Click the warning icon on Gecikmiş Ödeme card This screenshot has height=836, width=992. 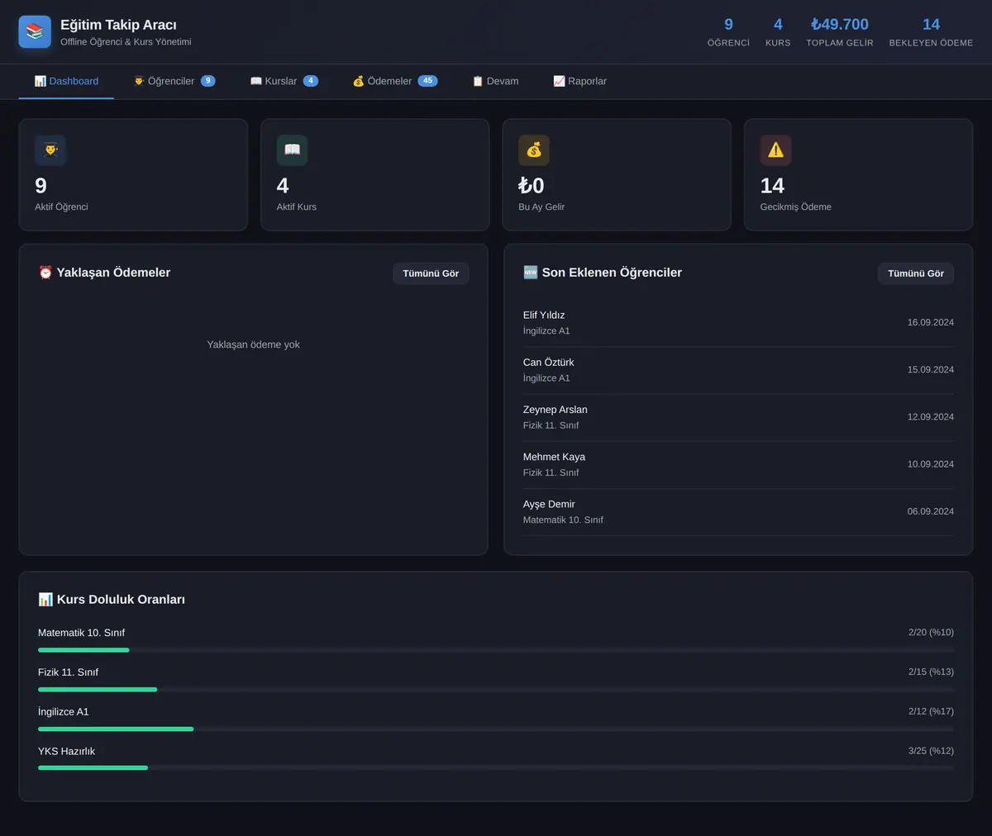pyautogui.click(x=775, y=150)
